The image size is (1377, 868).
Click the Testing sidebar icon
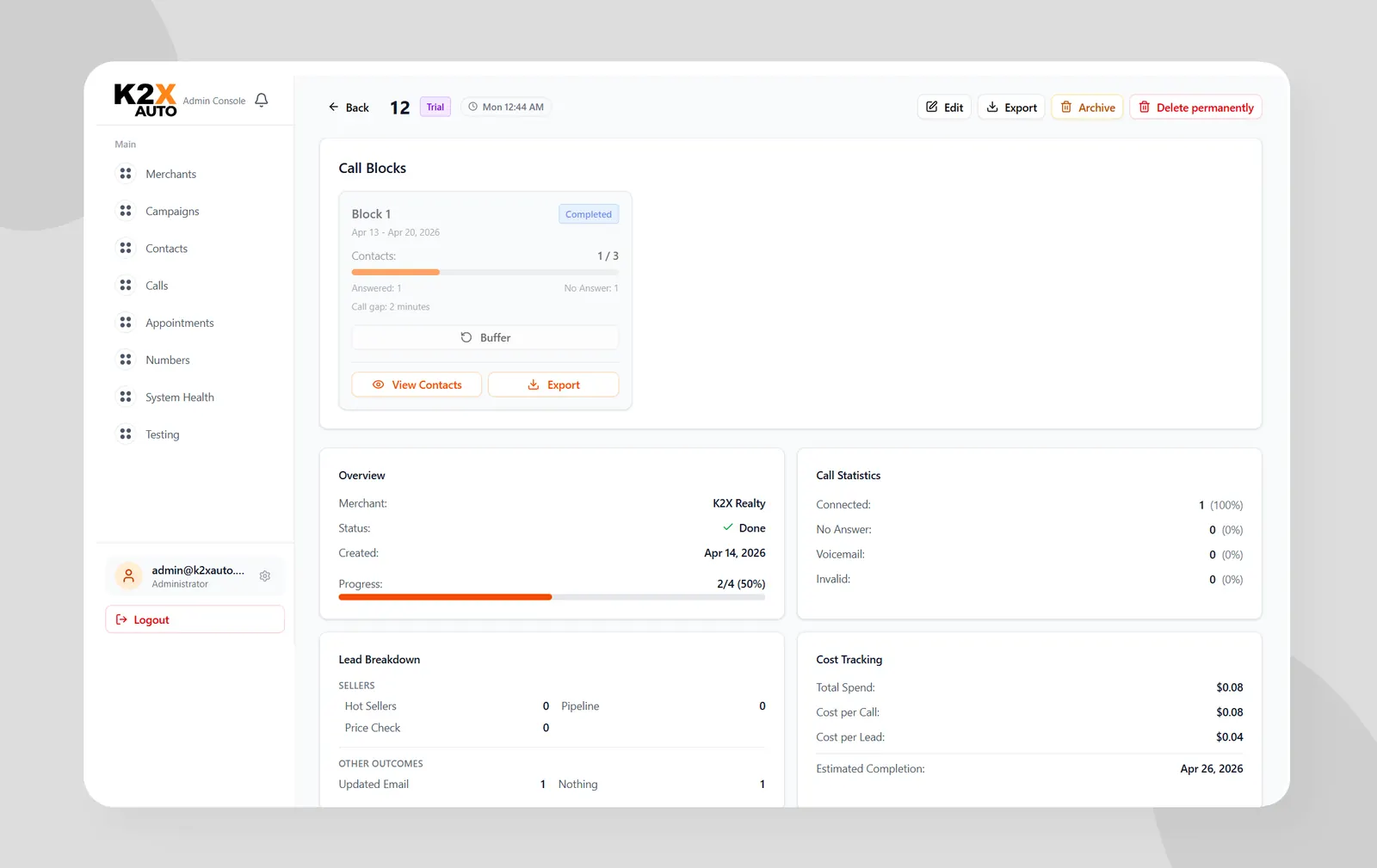tap(126, 434)
